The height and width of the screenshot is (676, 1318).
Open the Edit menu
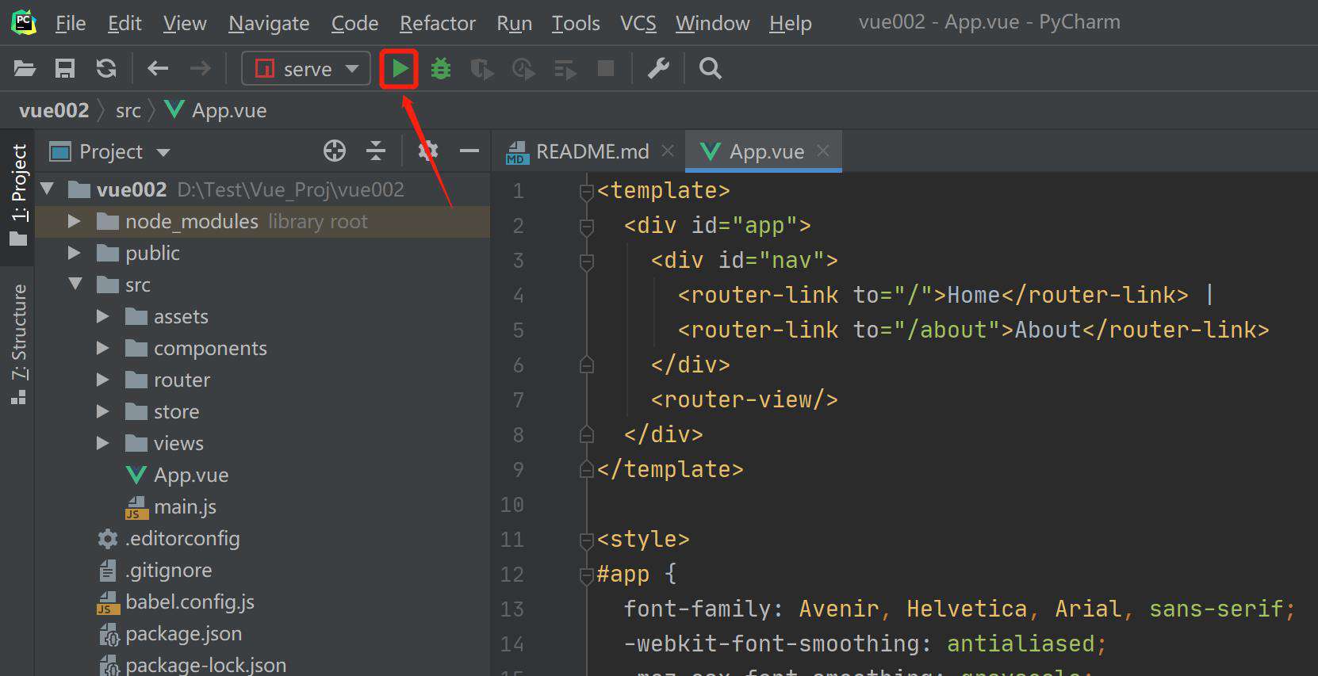125,23
